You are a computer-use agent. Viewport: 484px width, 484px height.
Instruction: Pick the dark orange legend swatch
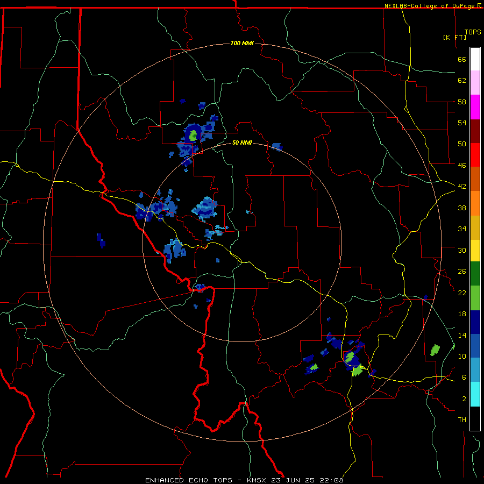click(475, 179)
